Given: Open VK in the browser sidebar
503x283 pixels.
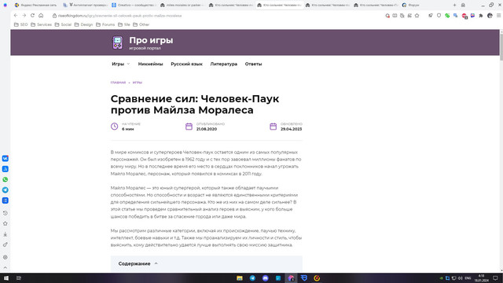Looking at the screenshot, I should (6, 159).
